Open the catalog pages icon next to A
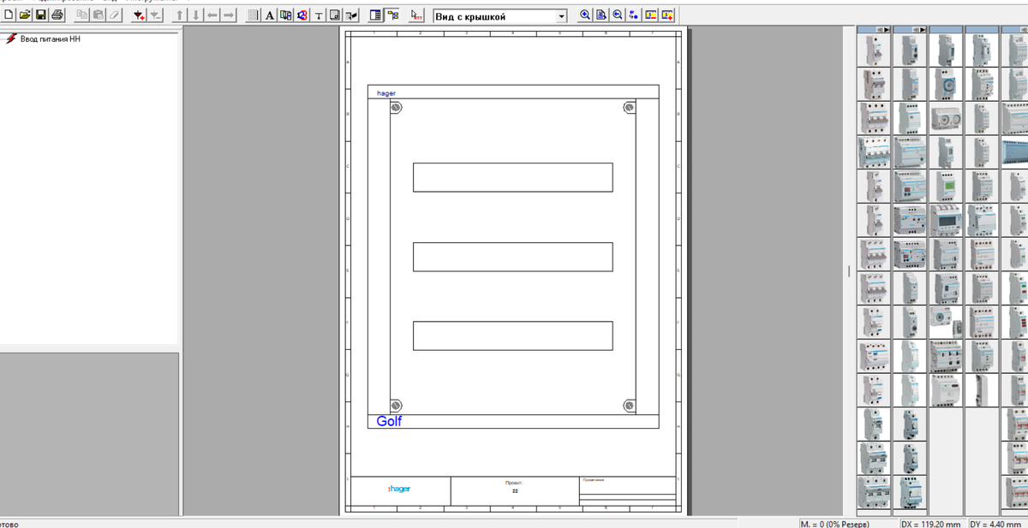 (286, 15)
